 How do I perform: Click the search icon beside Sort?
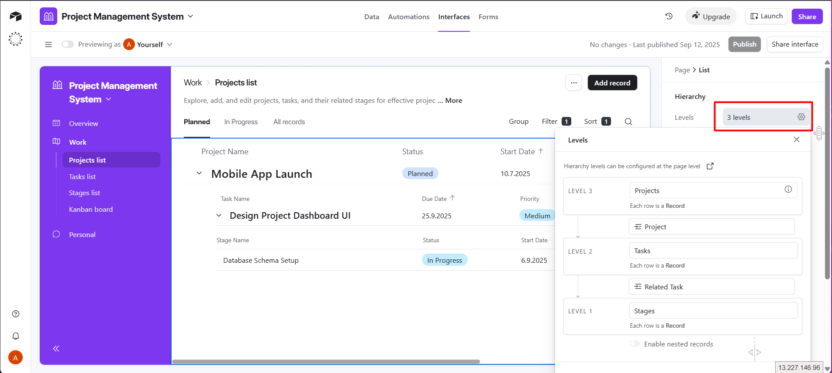click(x=628, y=122)
